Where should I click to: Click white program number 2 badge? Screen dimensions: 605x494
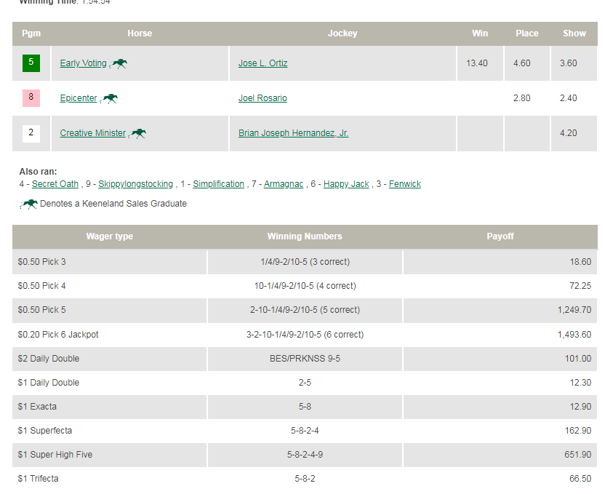click(x=31, y=133)
